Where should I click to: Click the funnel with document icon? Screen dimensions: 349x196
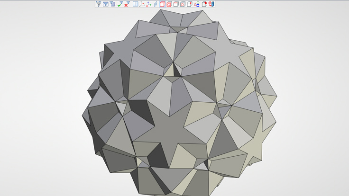coord(112,4)
